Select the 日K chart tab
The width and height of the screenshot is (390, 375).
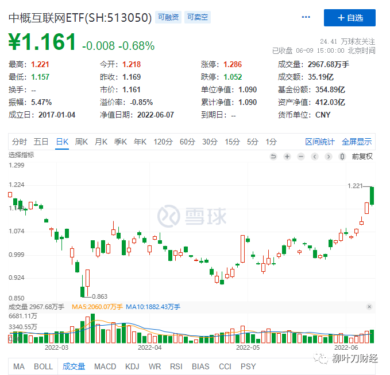(62, 142)
